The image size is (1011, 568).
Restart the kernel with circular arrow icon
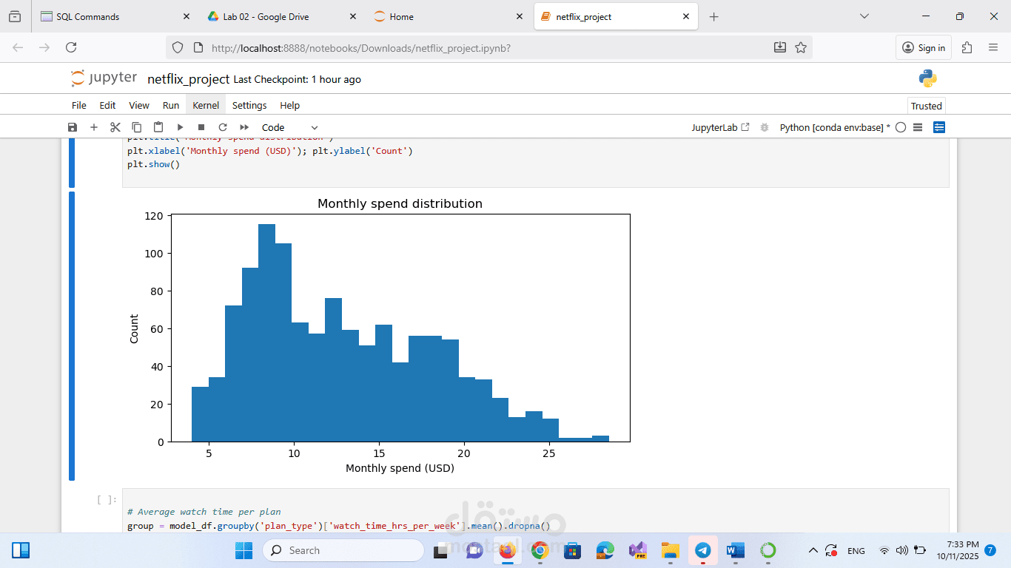coord(223,127)
